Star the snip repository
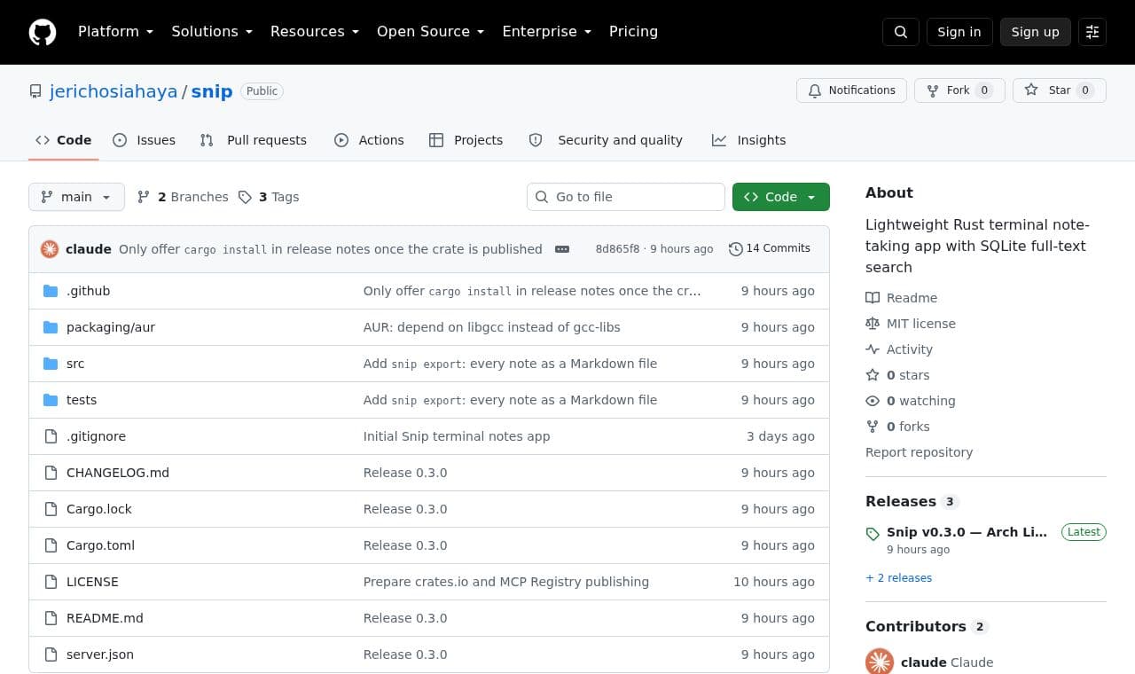Viewport: 1135px width, 674px height. pyautogui.click(x=1059, y=90)
